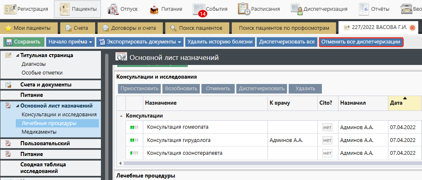Screen dimensions: 422x180
Task: Open the Регистрация module icon
Action: point(10,9)
